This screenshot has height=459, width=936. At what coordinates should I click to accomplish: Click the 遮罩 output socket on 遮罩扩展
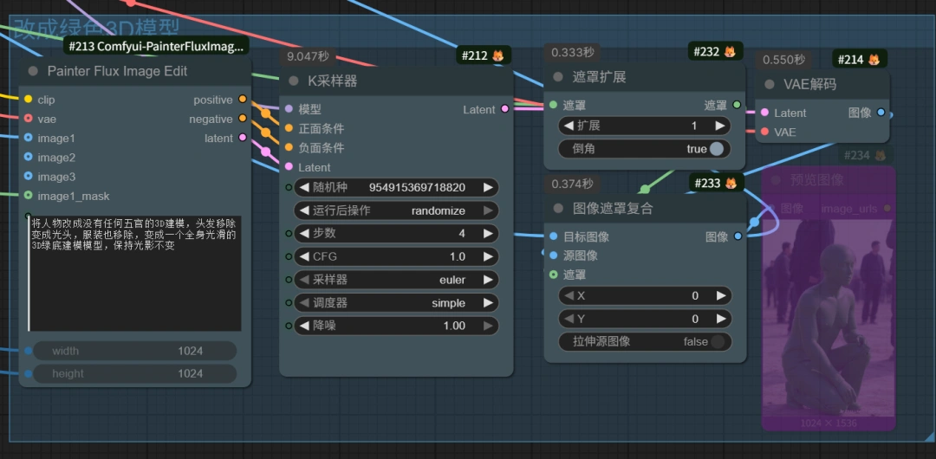tap(737, 105)
